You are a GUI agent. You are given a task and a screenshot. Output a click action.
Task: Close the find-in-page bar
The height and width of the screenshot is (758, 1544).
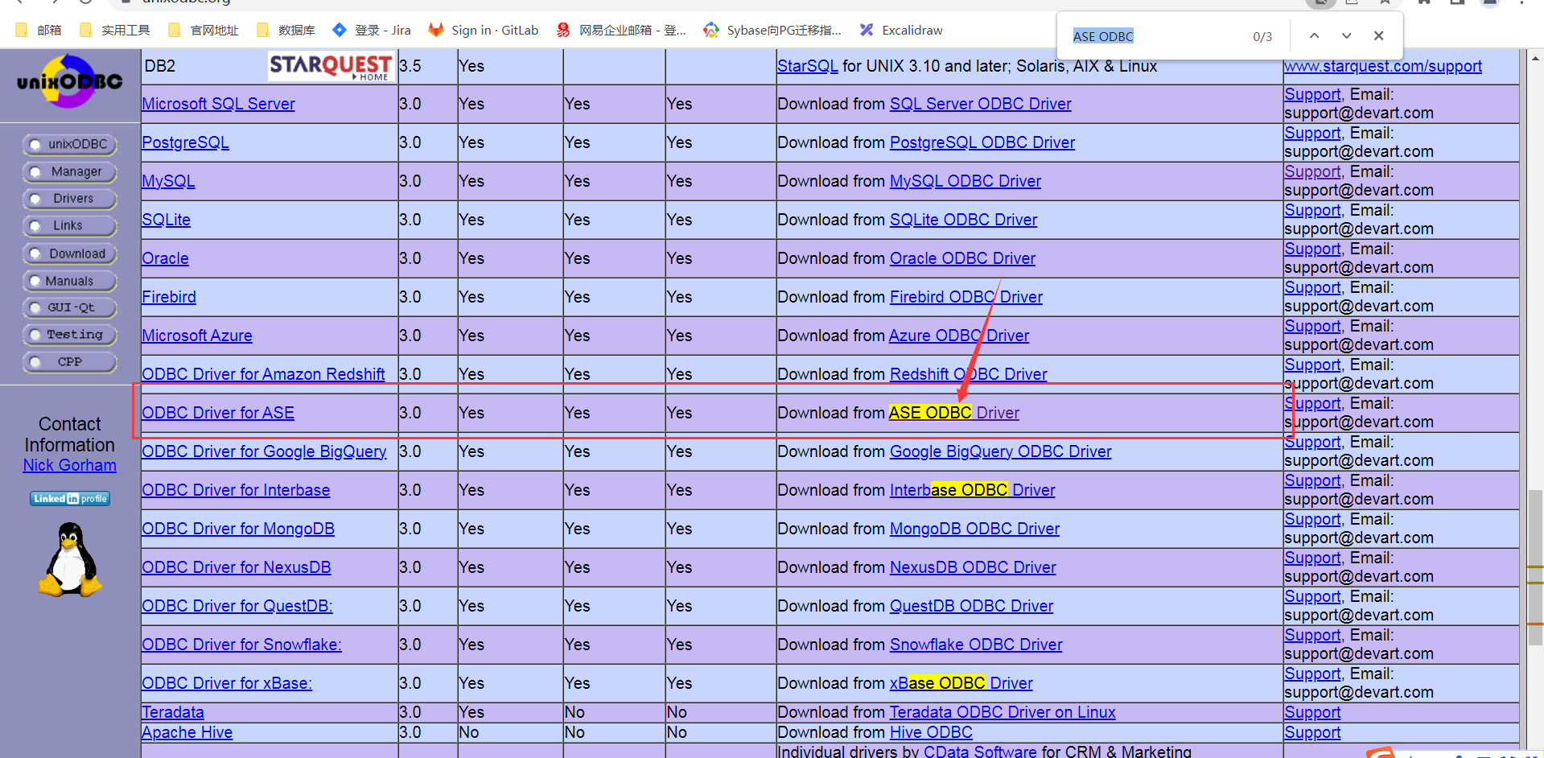click(x=1378, y=36)
